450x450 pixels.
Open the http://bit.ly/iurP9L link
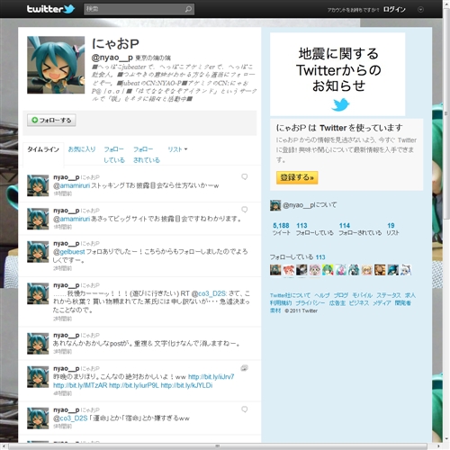tap(134, 385)
